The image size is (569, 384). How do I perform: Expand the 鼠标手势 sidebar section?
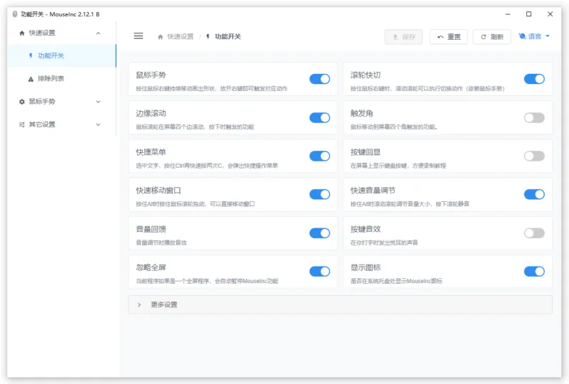click(98, 102)
